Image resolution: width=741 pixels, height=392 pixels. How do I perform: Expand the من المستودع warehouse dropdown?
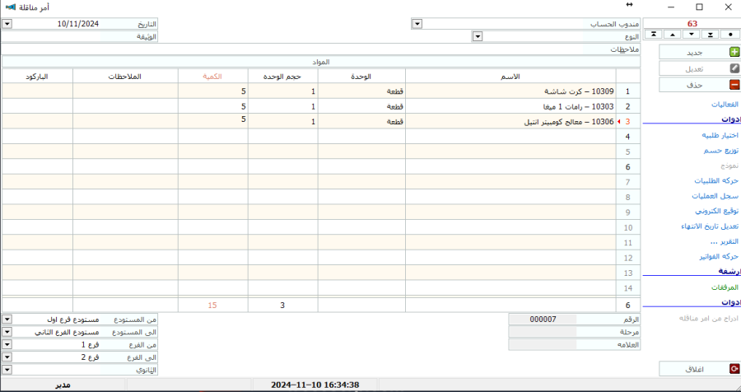pyautogui.click(x=7, y=320)
